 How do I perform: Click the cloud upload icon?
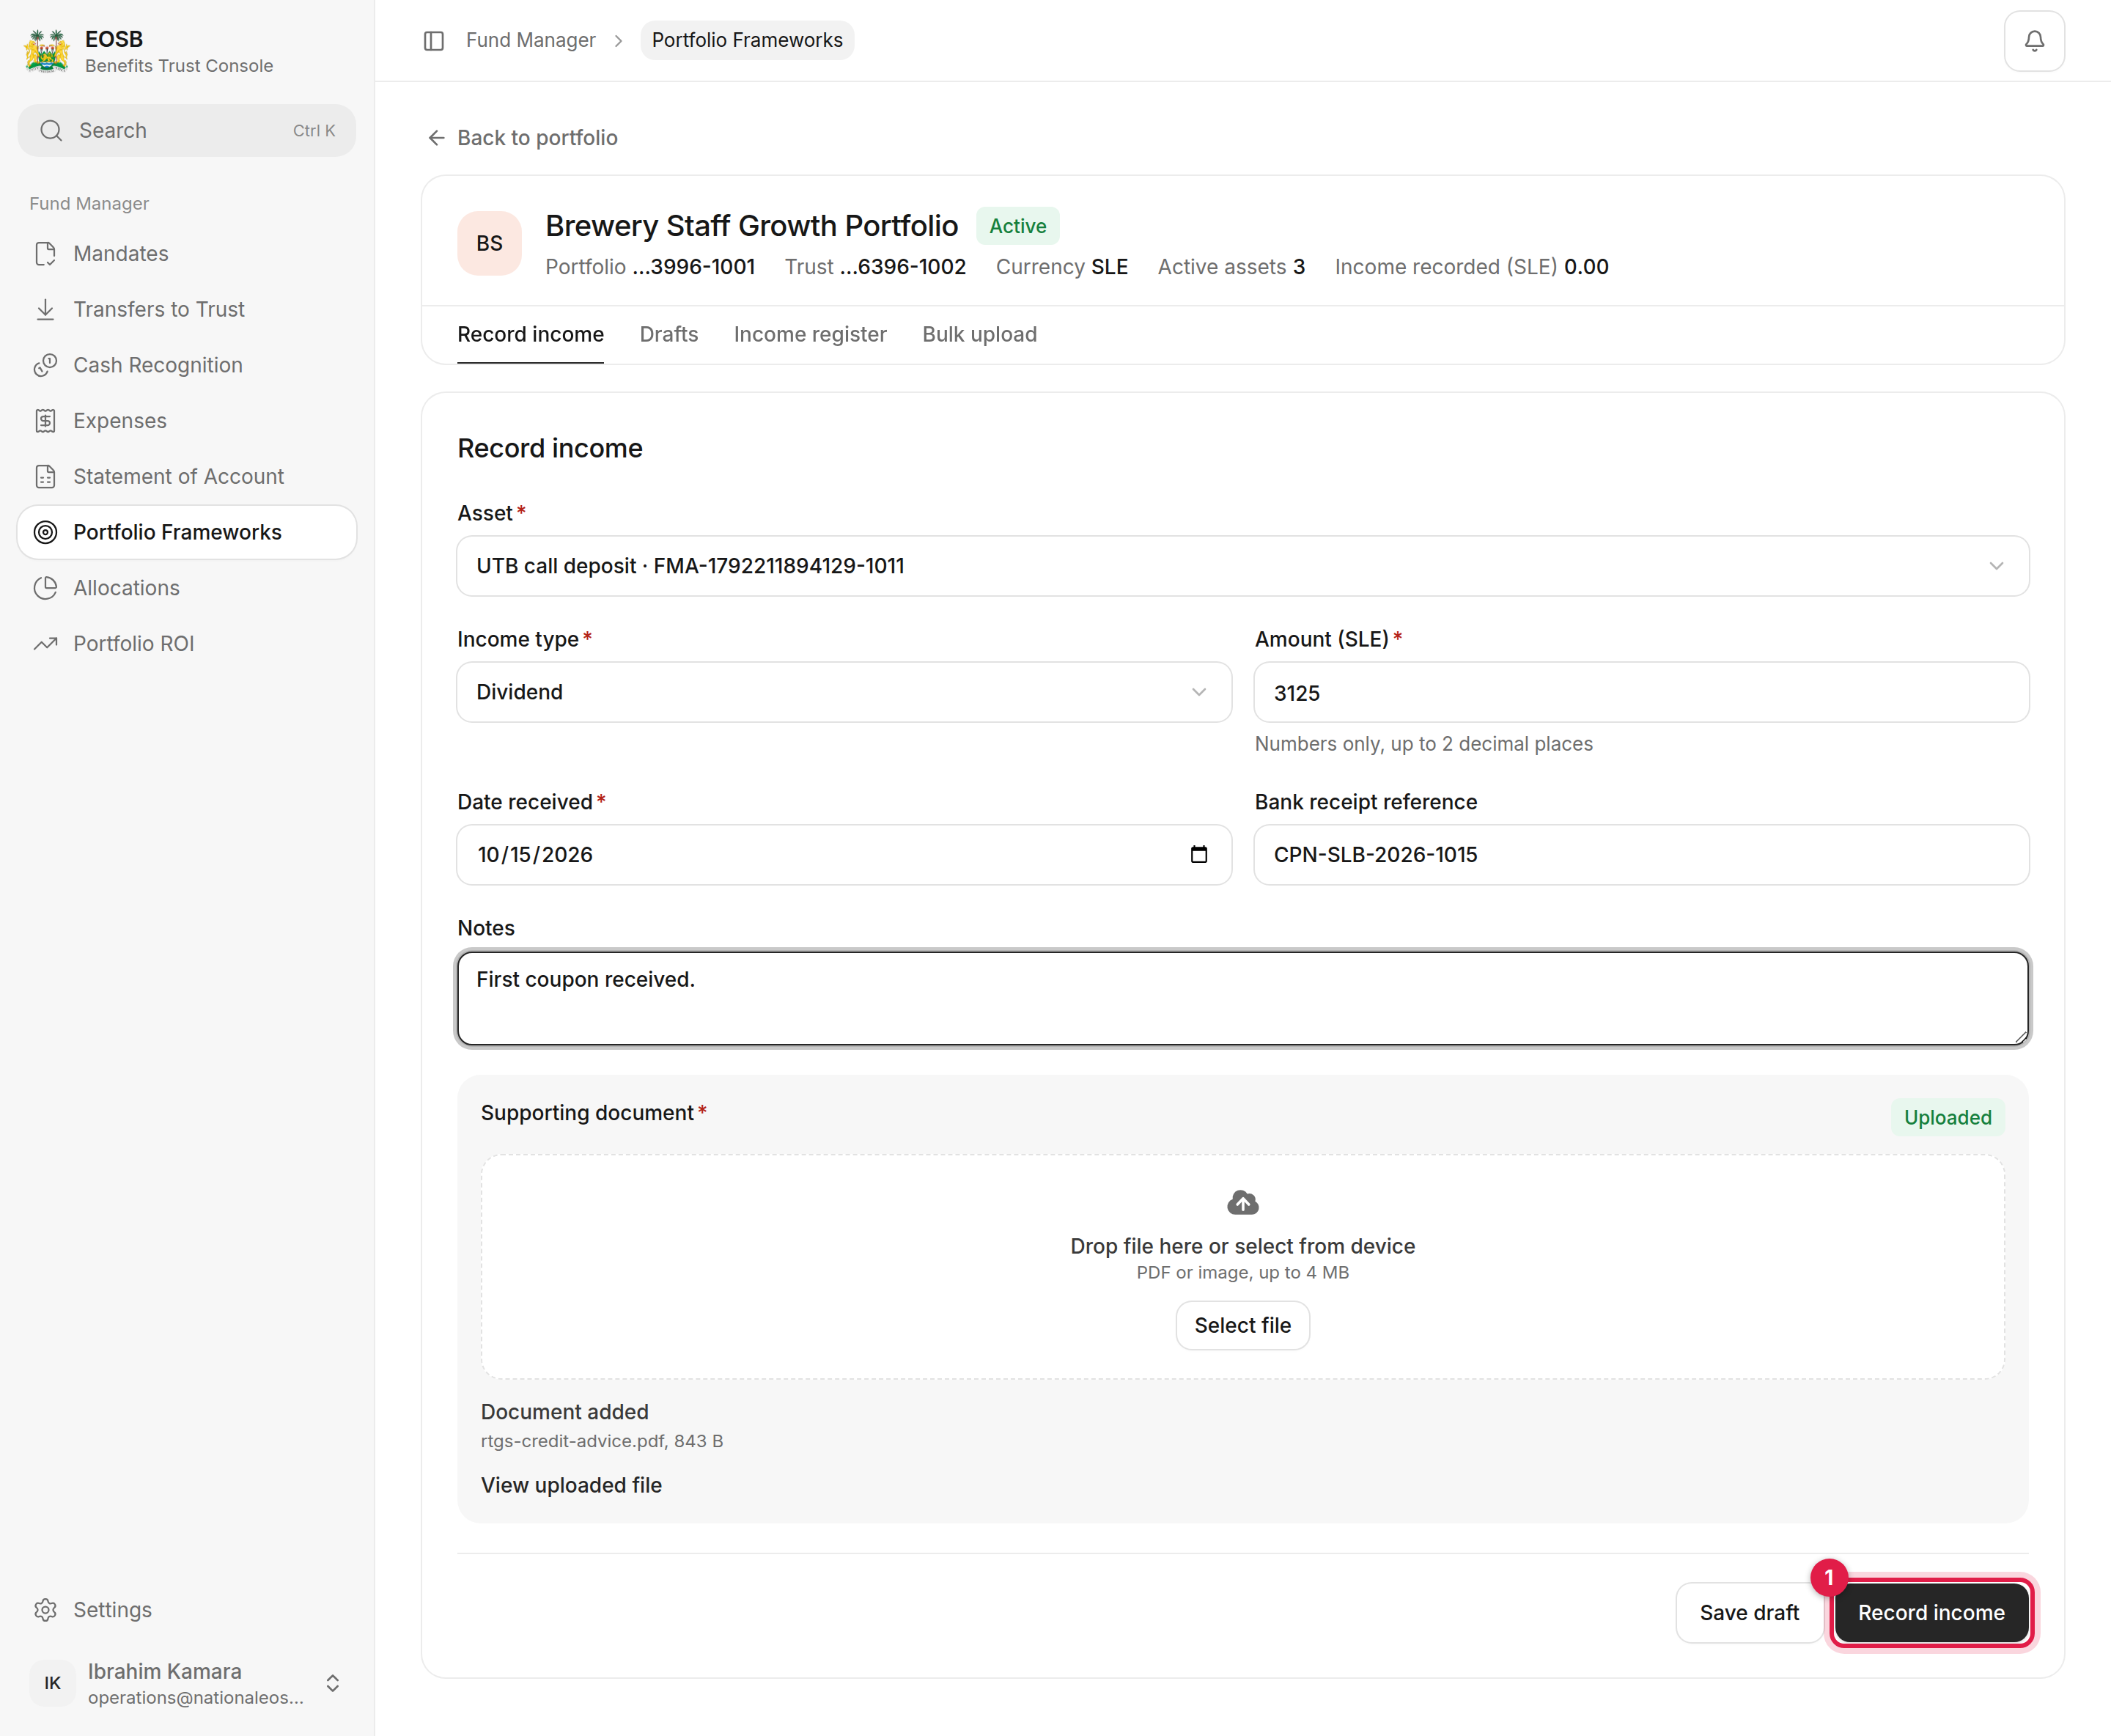click(1243, 1203)
